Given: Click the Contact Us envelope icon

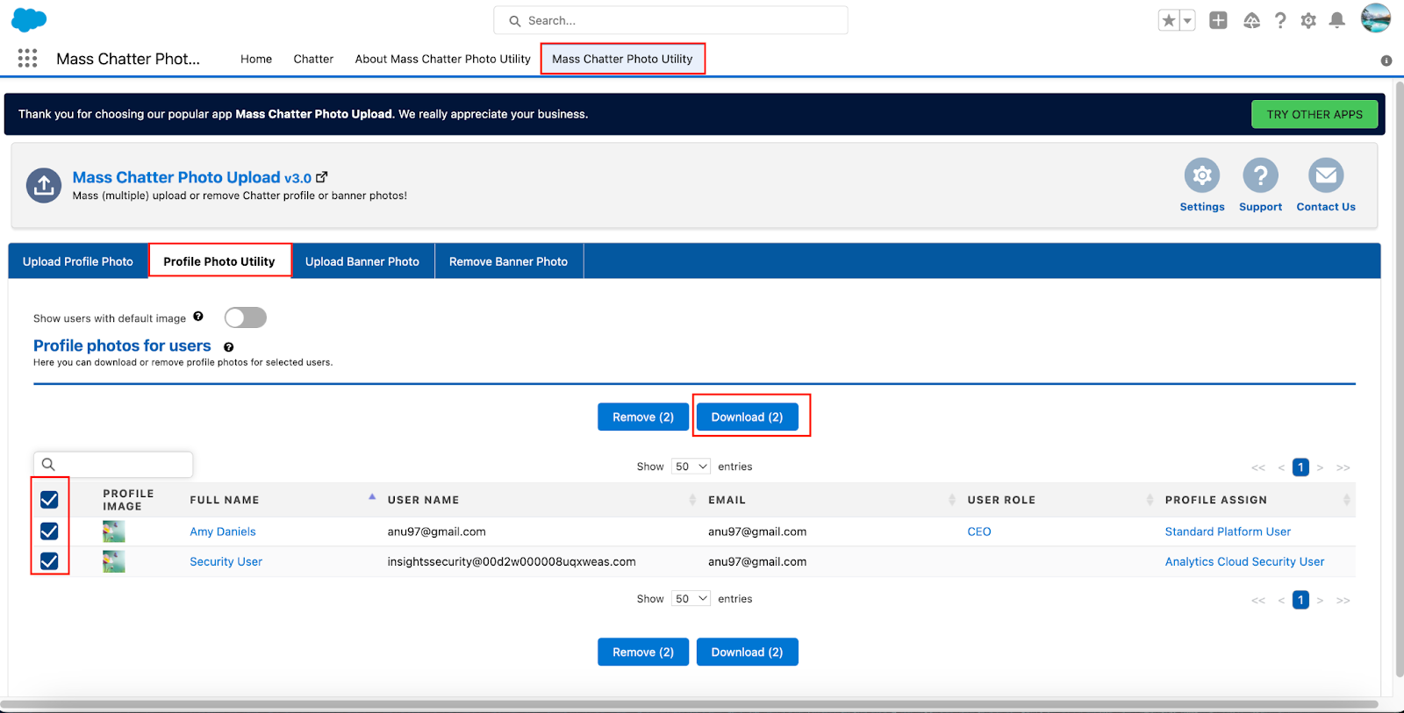Looking at the screenshot, I should pos(1326,175).
